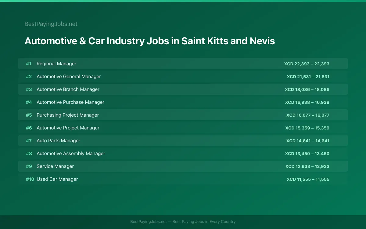Click salary XCD 13,450 – 13,450
The width and height of the screenshot is (366, 229).
click(x=307, y=154)
